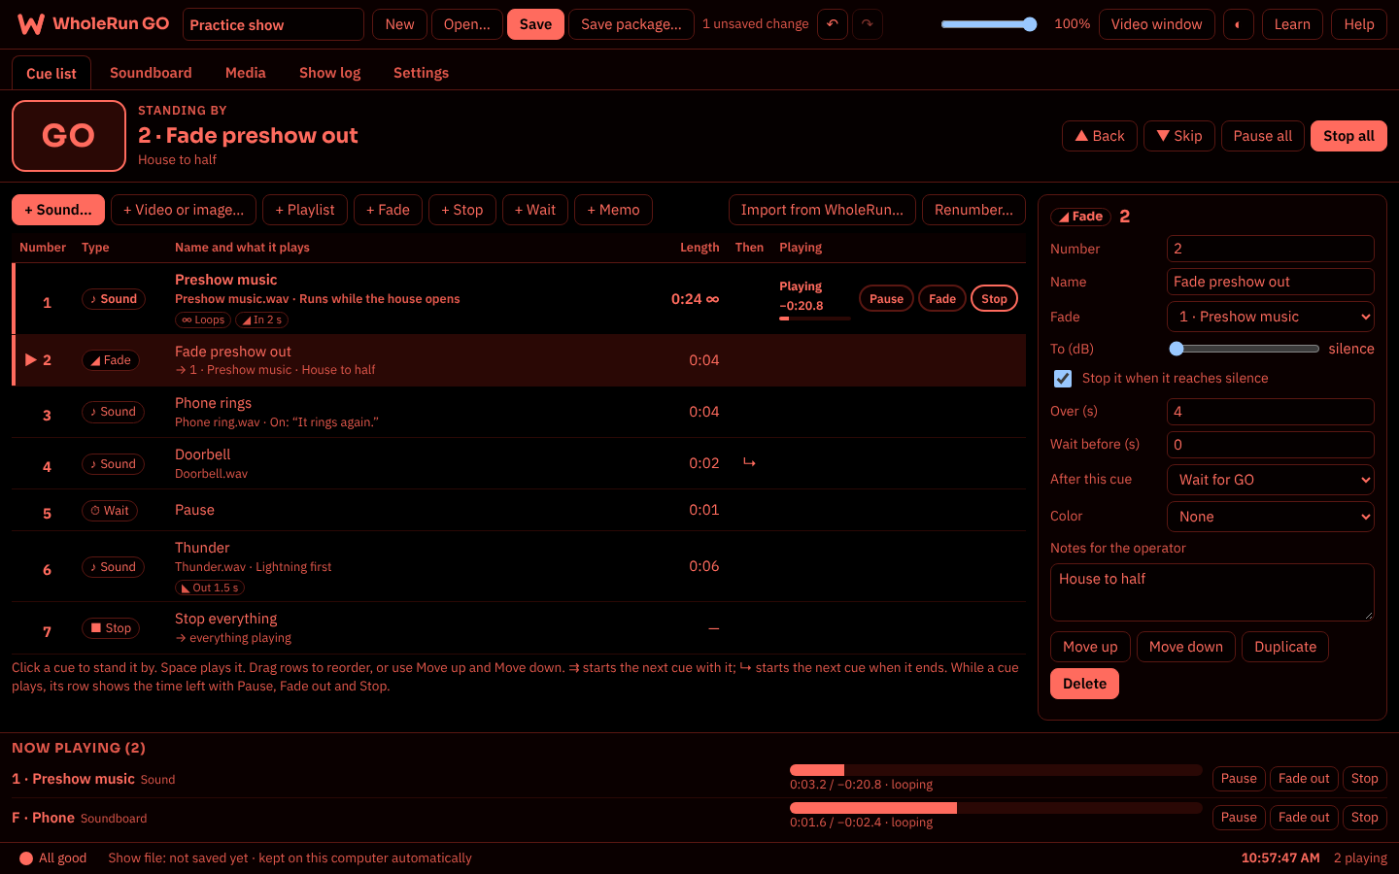This screenshot has height=874, width=1399.
Task: Go to the Show log tab
Action: (x=329, y=73)
